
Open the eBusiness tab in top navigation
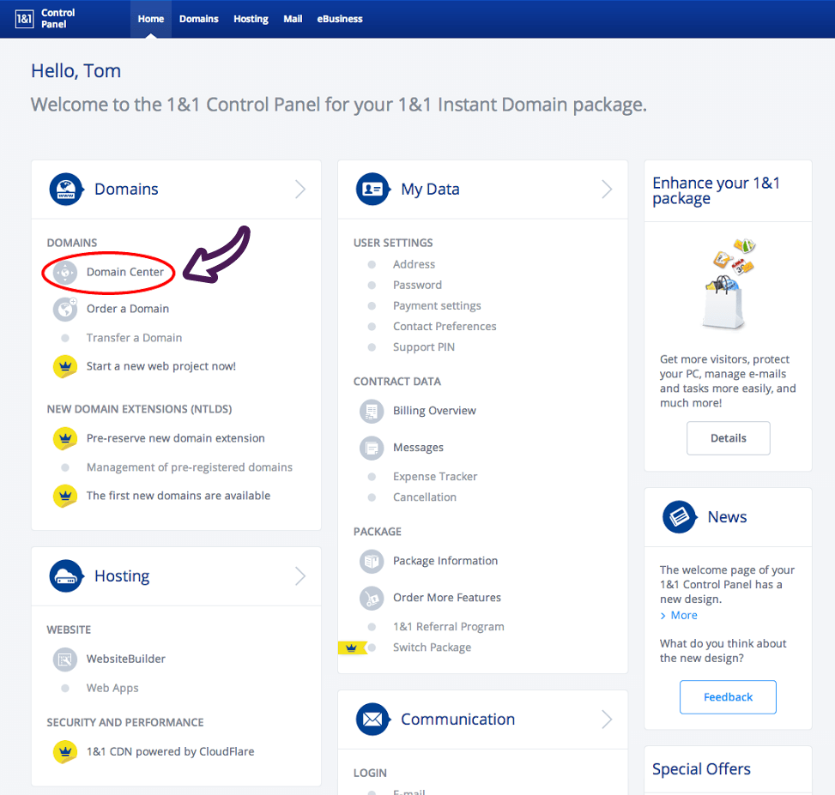tap(340, 19)
